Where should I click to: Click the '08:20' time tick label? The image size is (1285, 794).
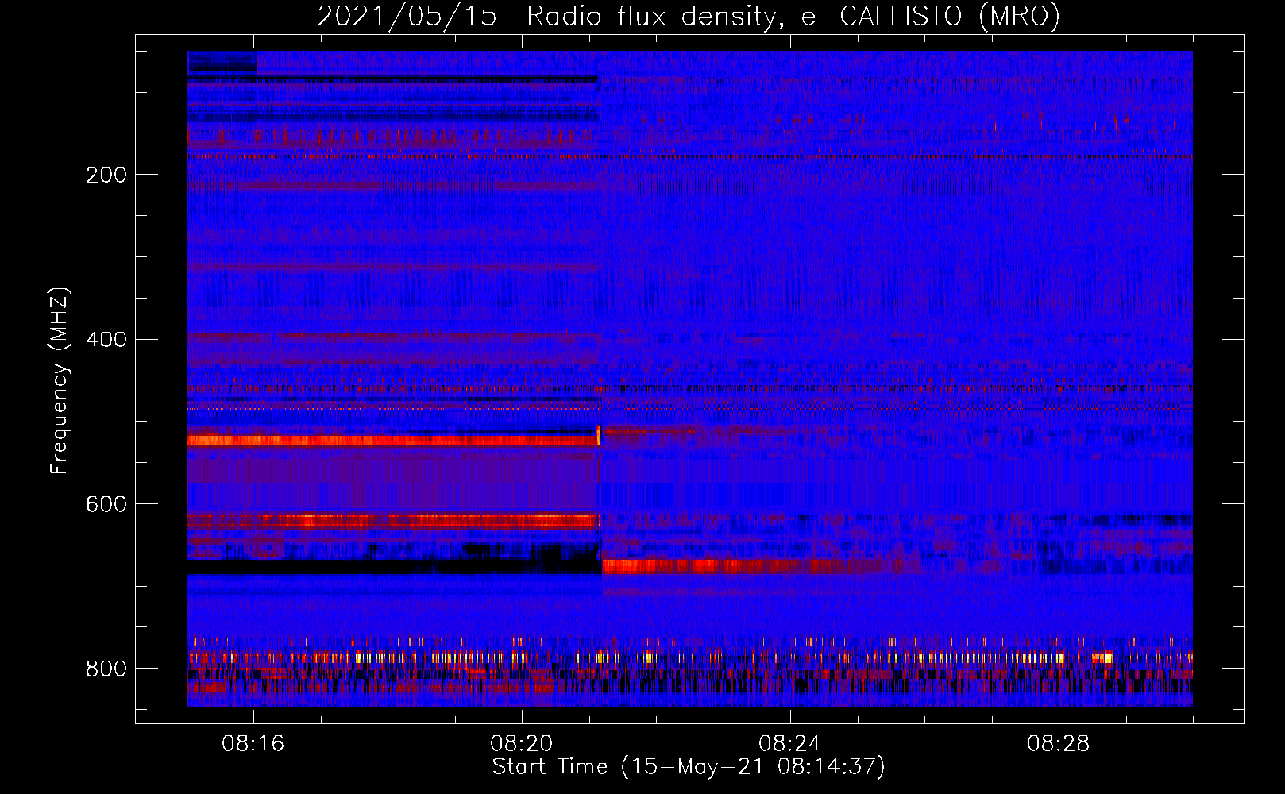click(x=522, y=744)
